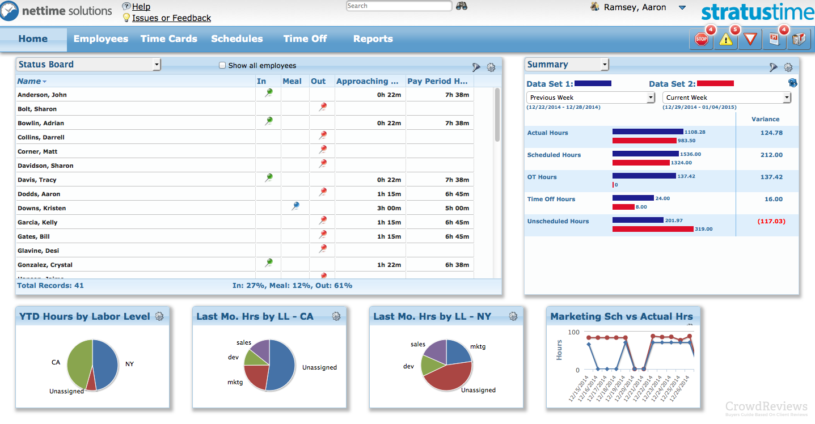Screen dimensions: 815x424
Task: Click the Summary panel pin icon
Action: [x=774, y=67]
